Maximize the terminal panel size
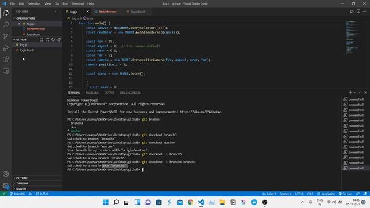 click(x=360, y=92)
